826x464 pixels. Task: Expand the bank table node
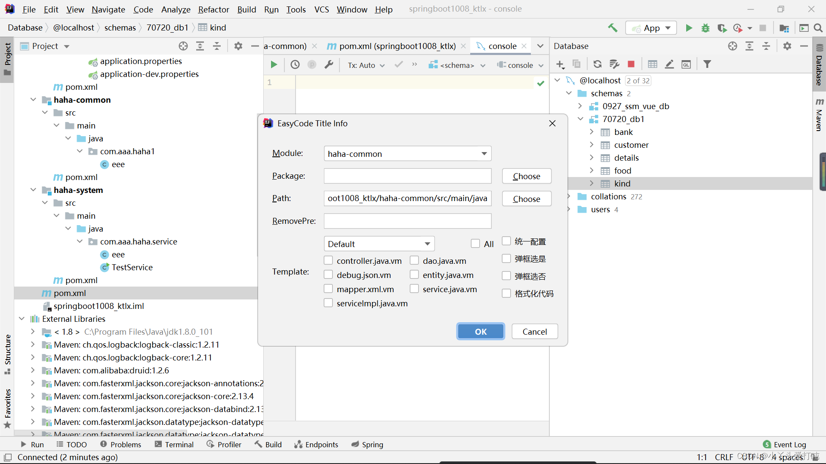592,132
